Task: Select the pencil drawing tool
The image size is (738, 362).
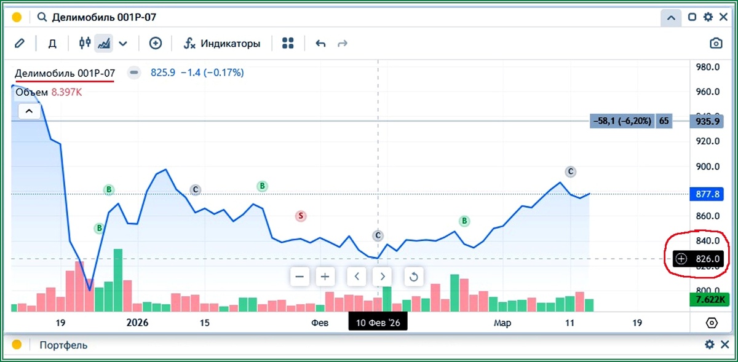Action: coord(20,43)
